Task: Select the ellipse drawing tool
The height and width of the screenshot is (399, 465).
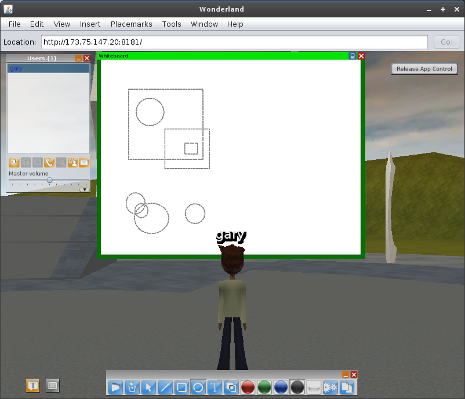Action: pos(198,387)
